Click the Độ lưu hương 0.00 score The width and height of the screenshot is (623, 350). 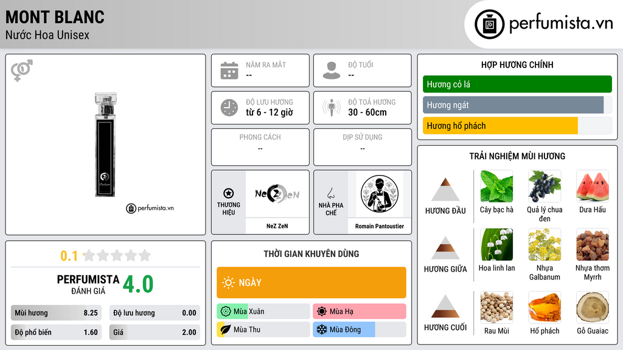point(155,313)
